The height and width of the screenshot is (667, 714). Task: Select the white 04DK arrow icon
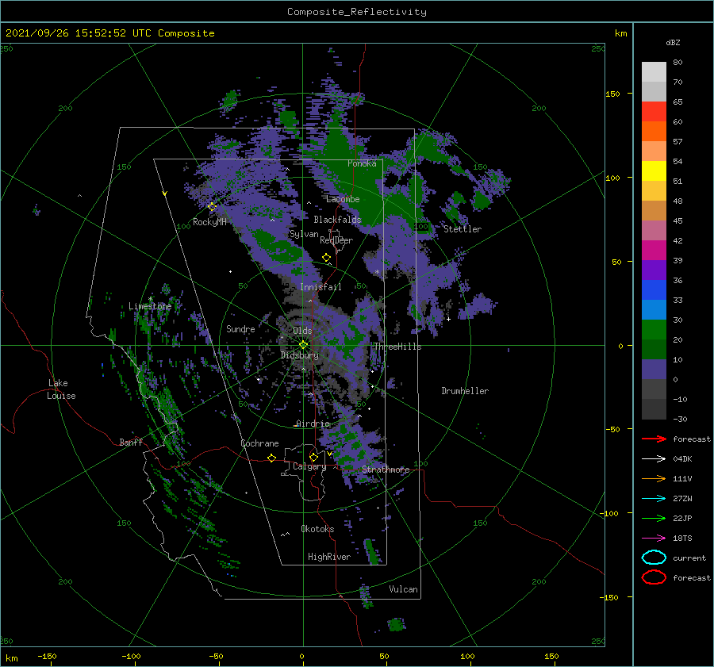(x=654, y=459)
